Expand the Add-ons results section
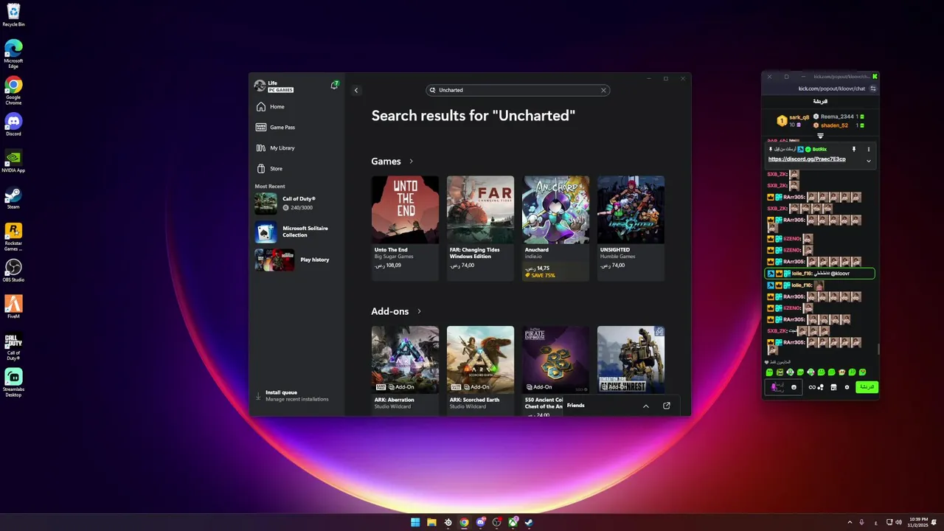Screen dimensions: 944x531 pyautogui.click(x=420, y=312)
